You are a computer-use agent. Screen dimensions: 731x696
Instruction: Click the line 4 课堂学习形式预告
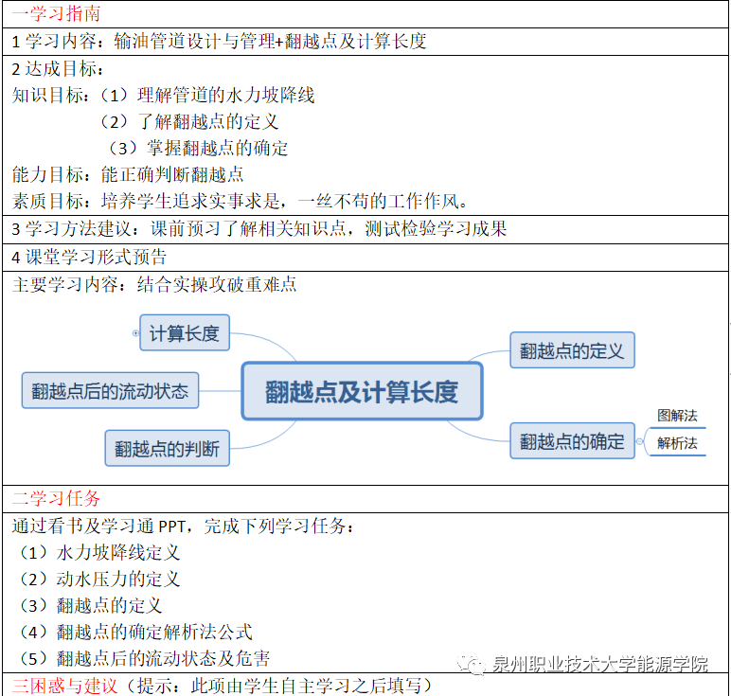89,257
